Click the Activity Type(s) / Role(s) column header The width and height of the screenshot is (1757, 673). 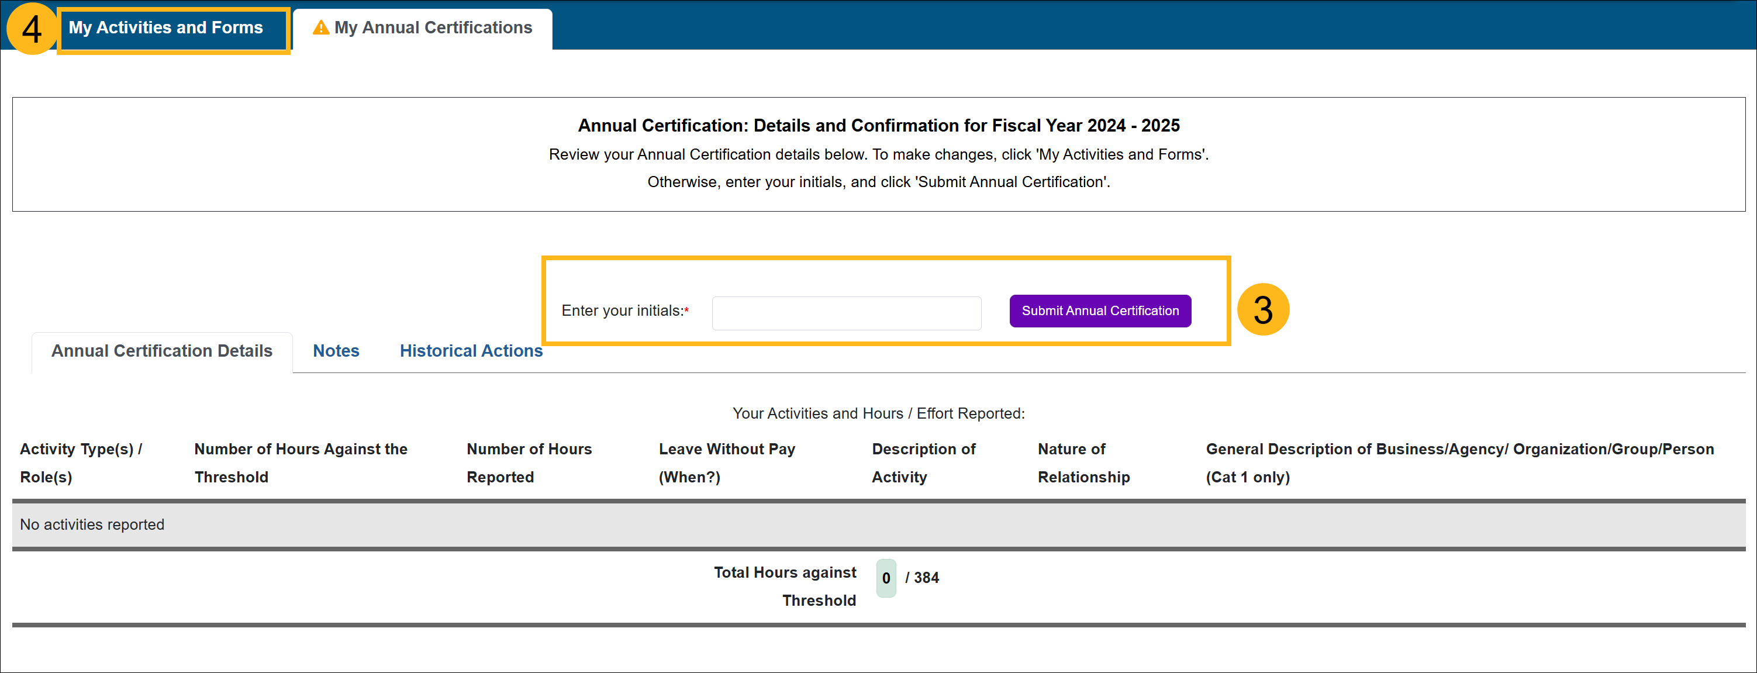(x=81, y=463)
